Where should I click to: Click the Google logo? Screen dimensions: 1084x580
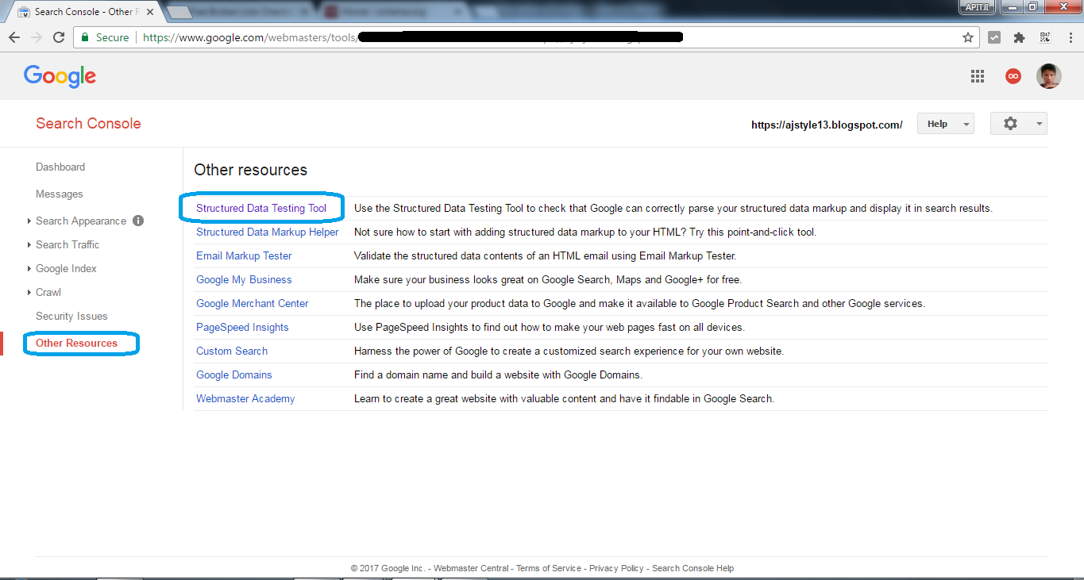pyautogui.click(x=60, y=76)
